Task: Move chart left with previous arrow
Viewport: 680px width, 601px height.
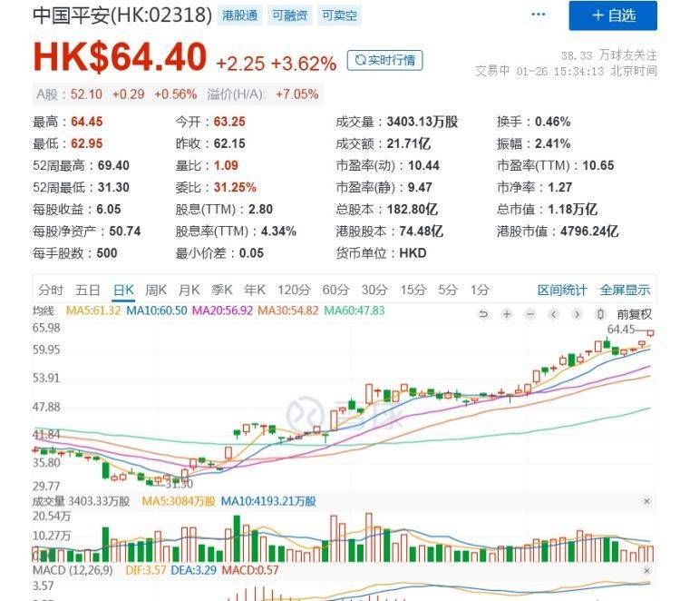Action: click(x=553, y=314)
